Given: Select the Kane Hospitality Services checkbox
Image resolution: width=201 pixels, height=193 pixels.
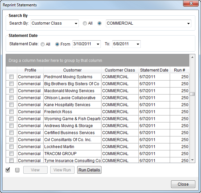Looking at the screenshot, I should point(11,105).
